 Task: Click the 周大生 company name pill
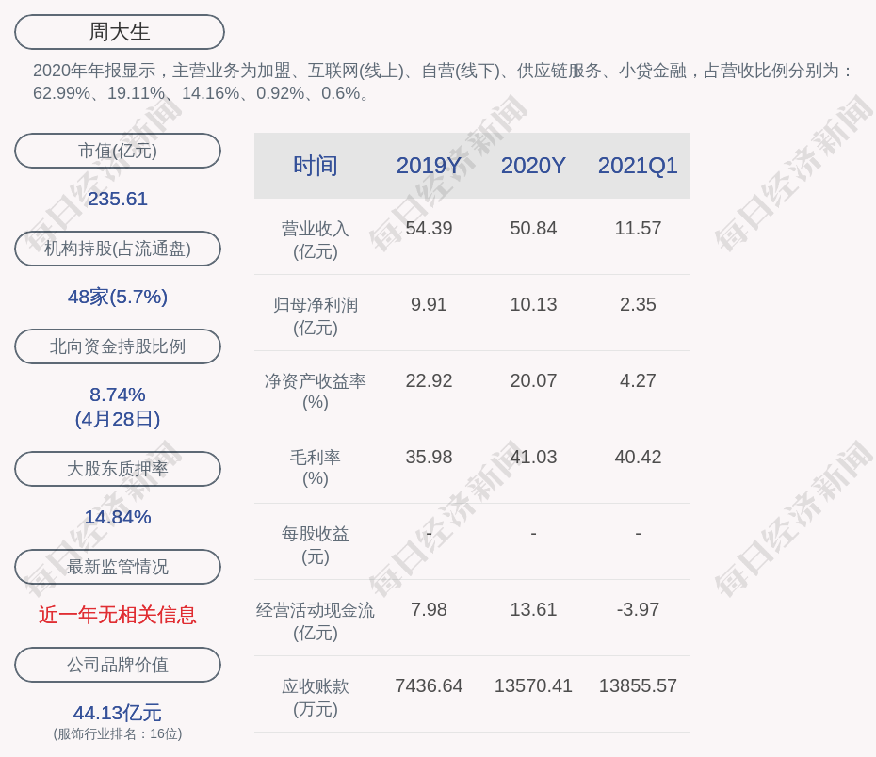click(119, 32)
